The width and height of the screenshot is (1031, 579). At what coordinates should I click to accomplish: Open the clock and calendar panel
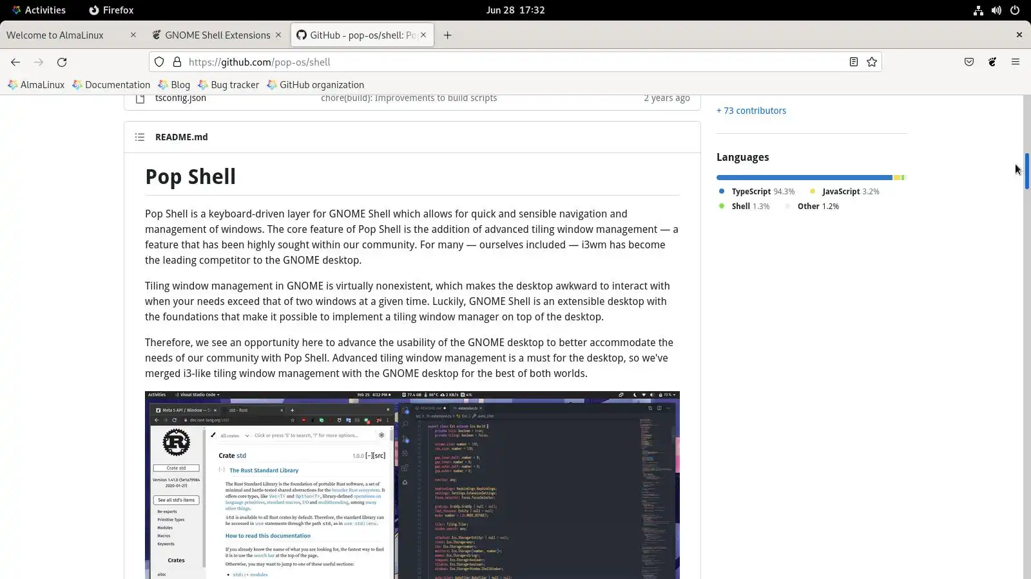(x=515, y=10)
